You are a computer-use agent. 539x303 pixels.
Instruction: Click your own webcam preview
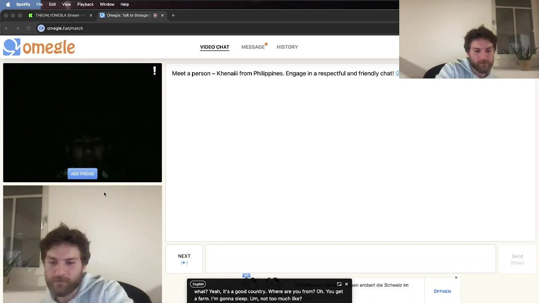(83, 244)
